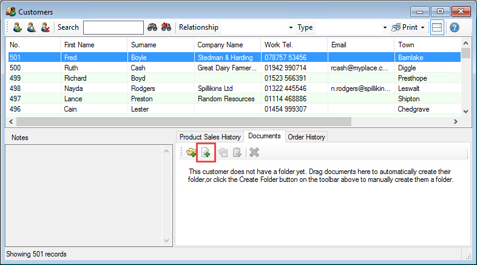Expand the Type filter dropdown
This screenshot has height=265, width=477.
(x=385, y=28)
